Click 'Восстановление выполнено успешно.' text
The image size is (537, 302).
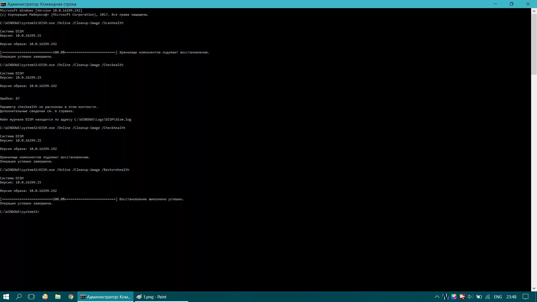(x=152, y=199)
